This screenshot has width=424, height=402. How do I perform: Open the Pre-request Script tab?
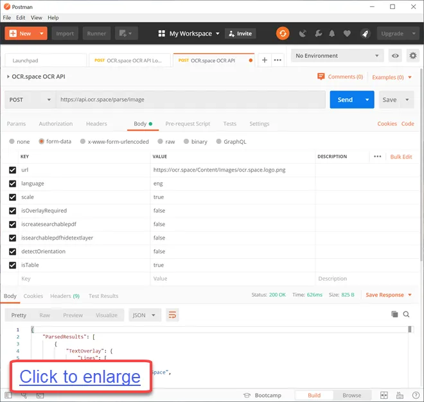[x=188, y=124]
